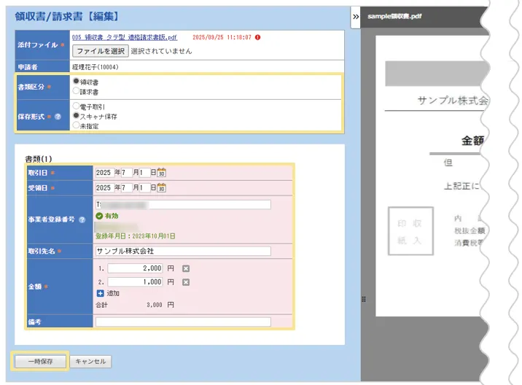
Task: Select the 請求書 radio button
Action: click(77, 91)
